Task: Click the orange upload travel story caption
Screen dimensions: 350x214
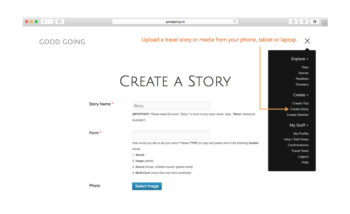Action: coord(220,40)
